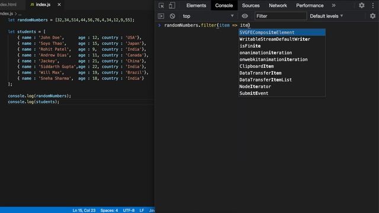
Task: Click the 'Jackey' student line
Action: (x=82, y=61)
